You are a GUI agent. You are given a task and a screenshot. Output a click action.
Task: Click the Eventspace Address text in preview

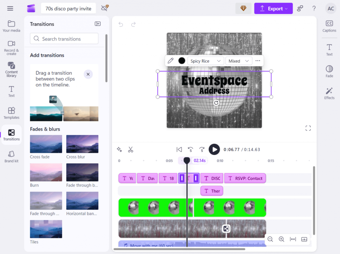coord(214,84)
